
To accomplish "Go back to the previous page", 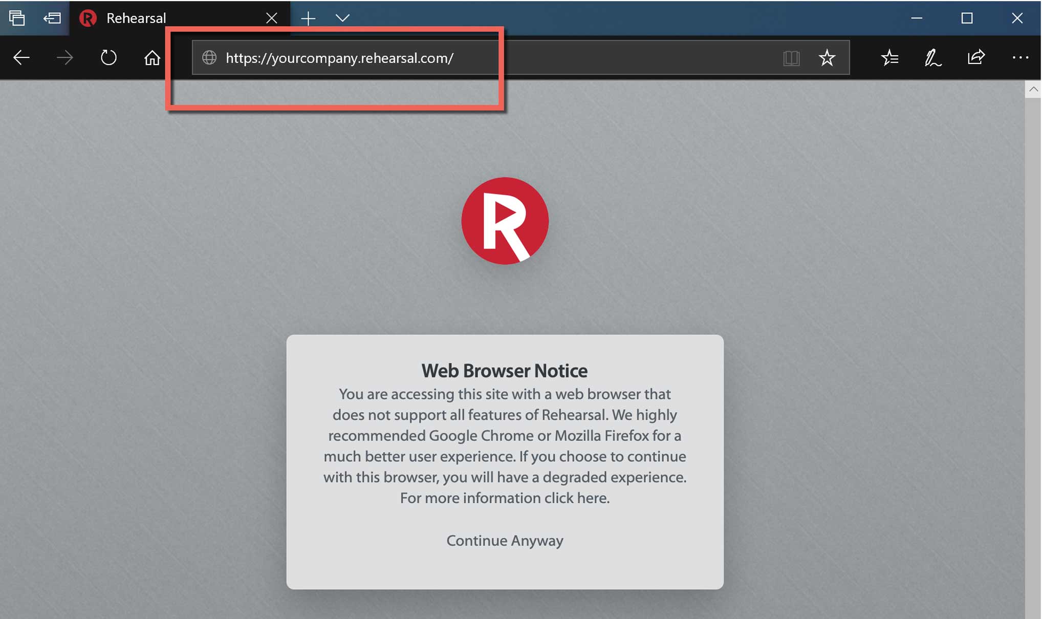I will click(x=21, y=57).
